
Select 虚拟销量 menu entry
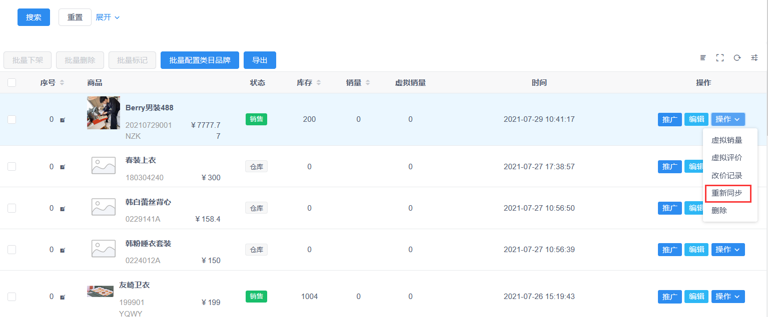pos(727,140)
